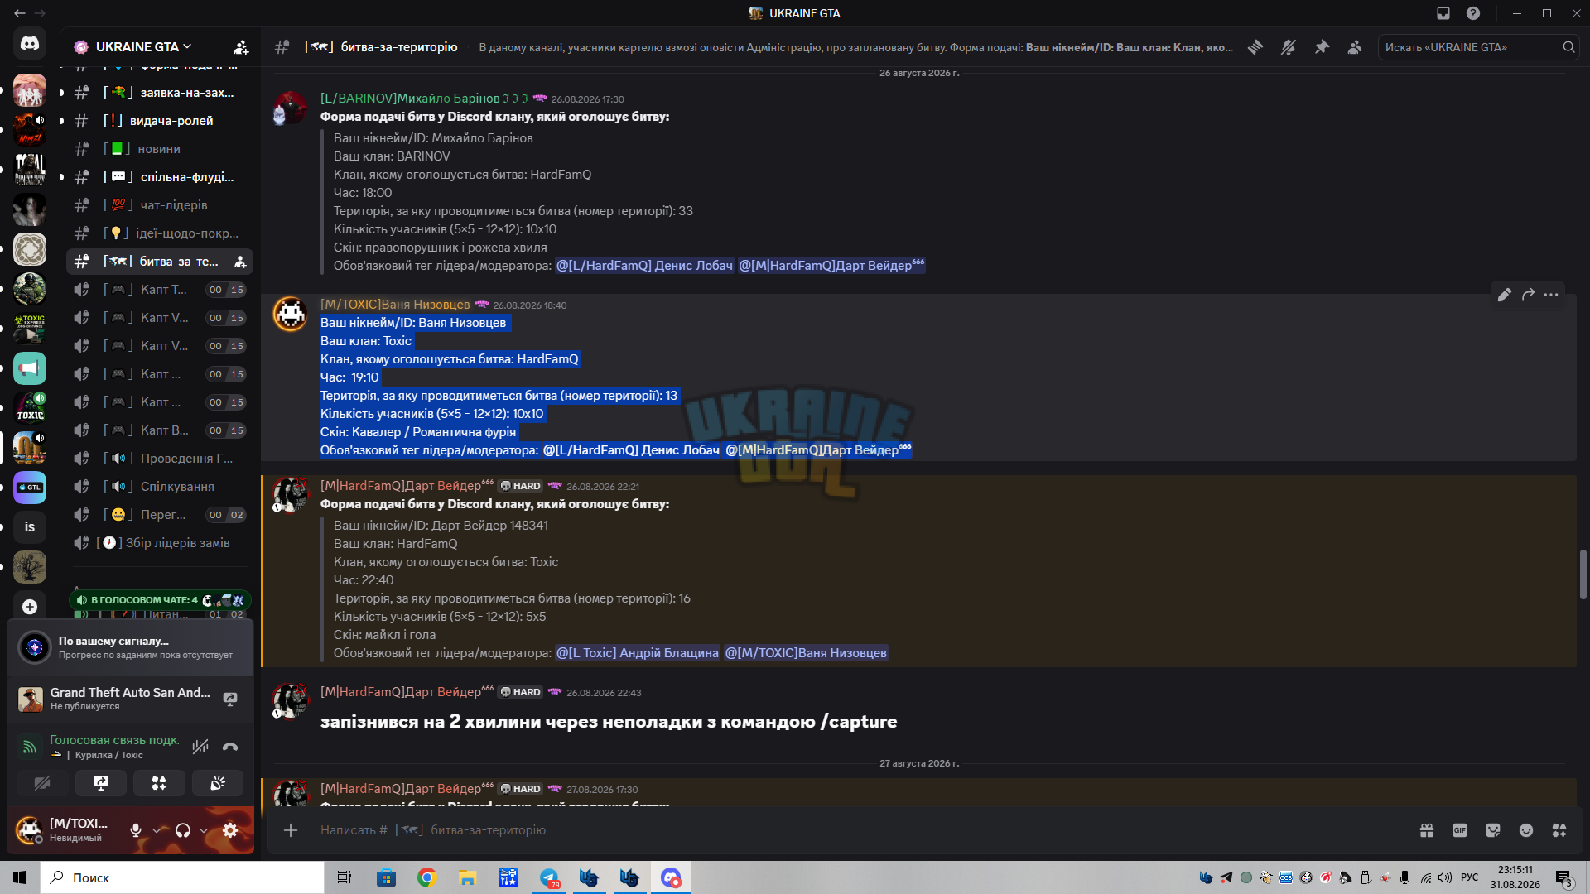This screenshot has height=894, width=1590.
Task: Open the emoji picker
Action: coord(1526,830)
